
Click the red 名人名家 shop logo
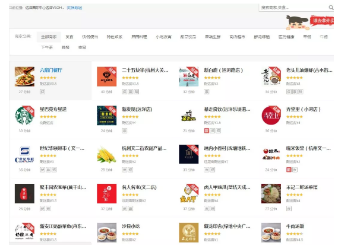tap(106, 193)
